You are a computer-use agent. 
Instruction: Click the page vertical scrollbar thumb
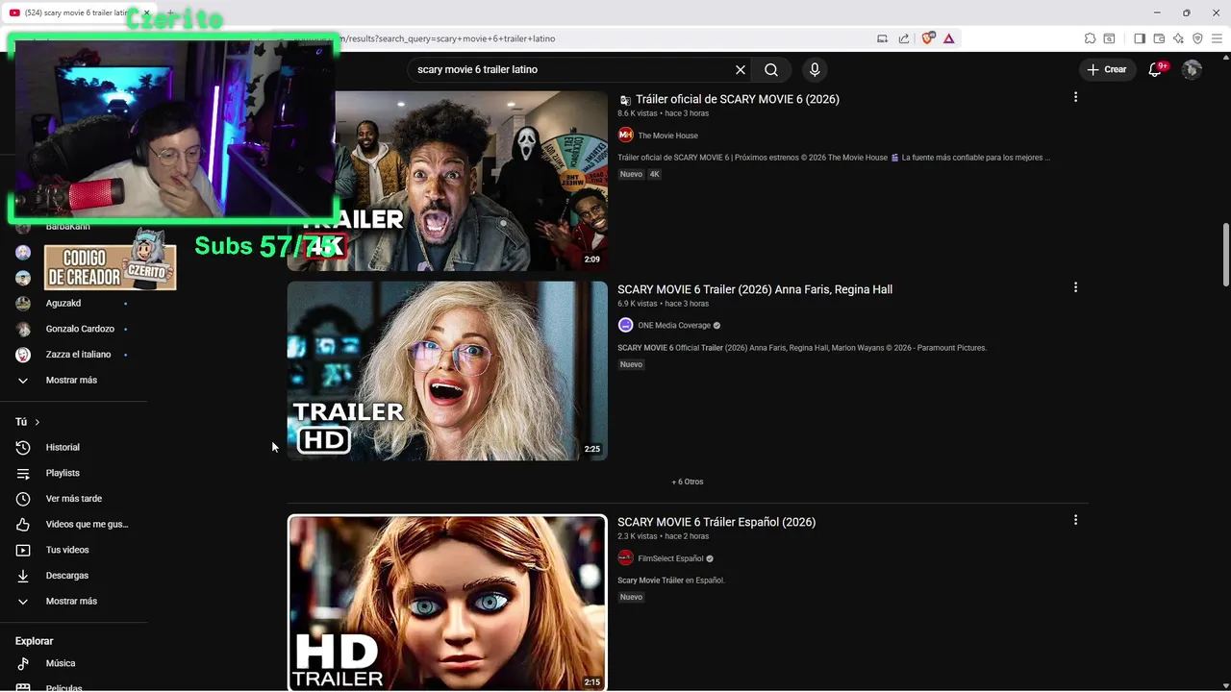point(1225,255)
